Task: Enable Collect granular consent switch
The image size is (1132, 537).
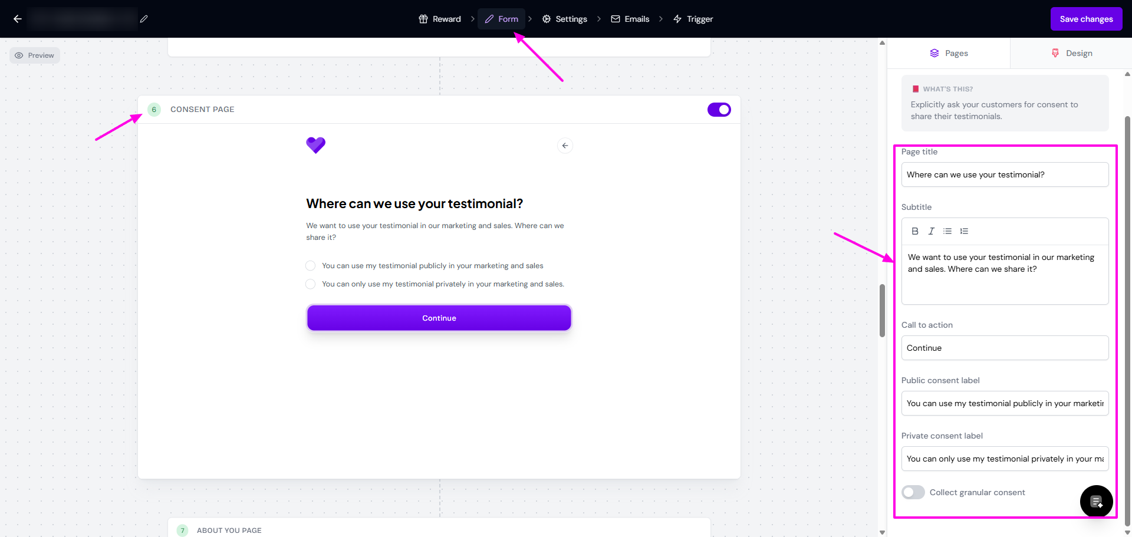Action: click(913, 492)
